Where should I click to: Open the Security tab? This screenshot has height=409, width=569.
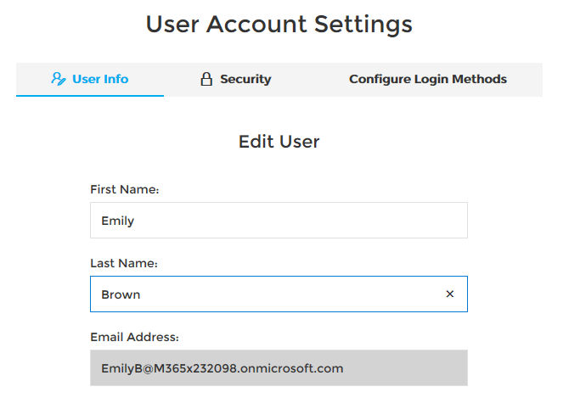pyautogui.click(x=235, y=79)
